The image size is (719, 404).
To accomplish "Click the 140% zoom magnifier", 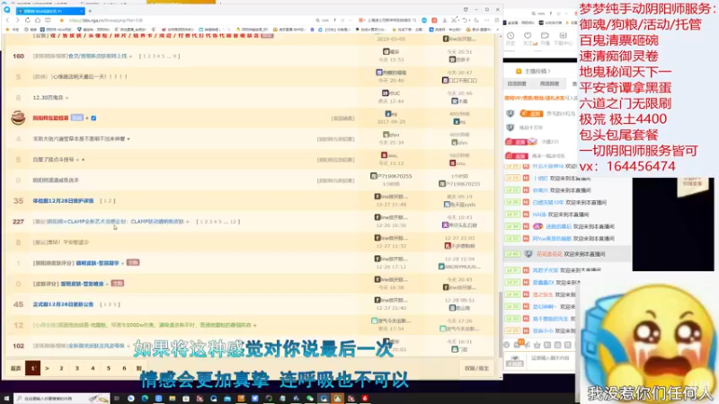I will pos(318,20).
